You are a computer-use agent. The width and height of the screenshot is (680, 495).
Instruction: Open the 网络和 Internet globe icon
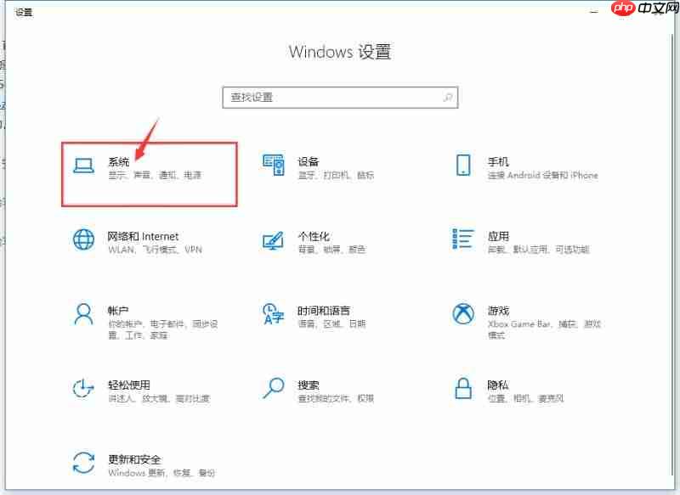pos(83,239)
